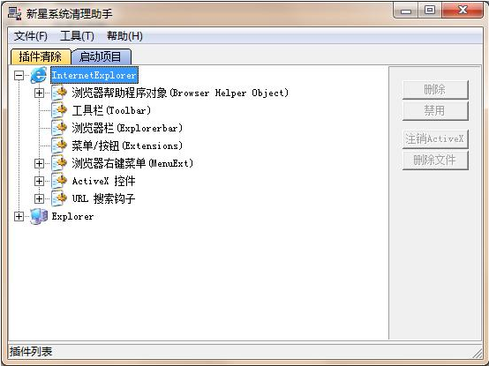Expand the URL 搜索钩子 node
The height and width of the screenshot is (366, 489).
[39, 198]
